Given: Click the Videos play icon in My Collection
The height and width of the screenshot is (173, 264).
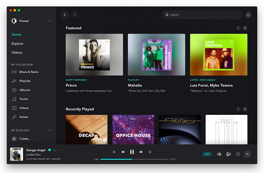Looking at the screenshot, I should tap(14, 108).
